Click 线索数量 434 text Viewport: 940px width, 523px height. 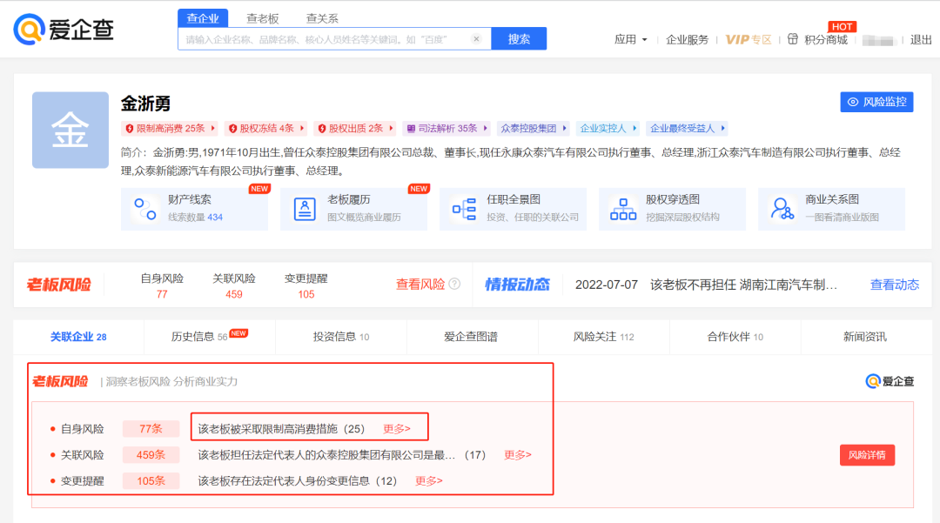196,218
